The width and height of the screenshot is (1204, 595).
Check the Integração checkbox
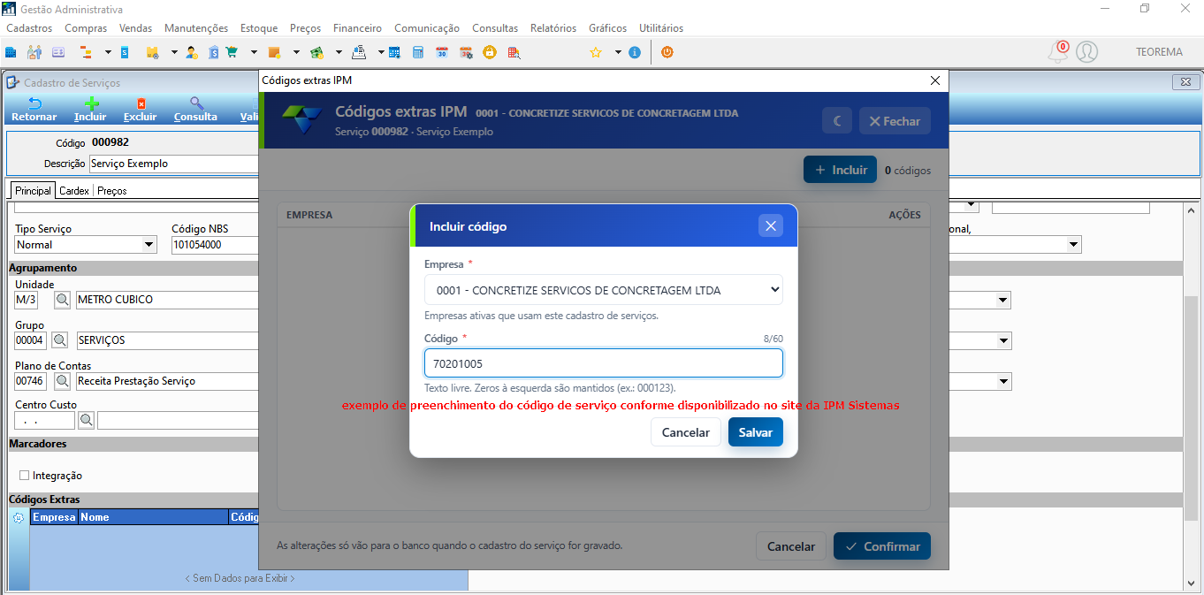[24, 476]
